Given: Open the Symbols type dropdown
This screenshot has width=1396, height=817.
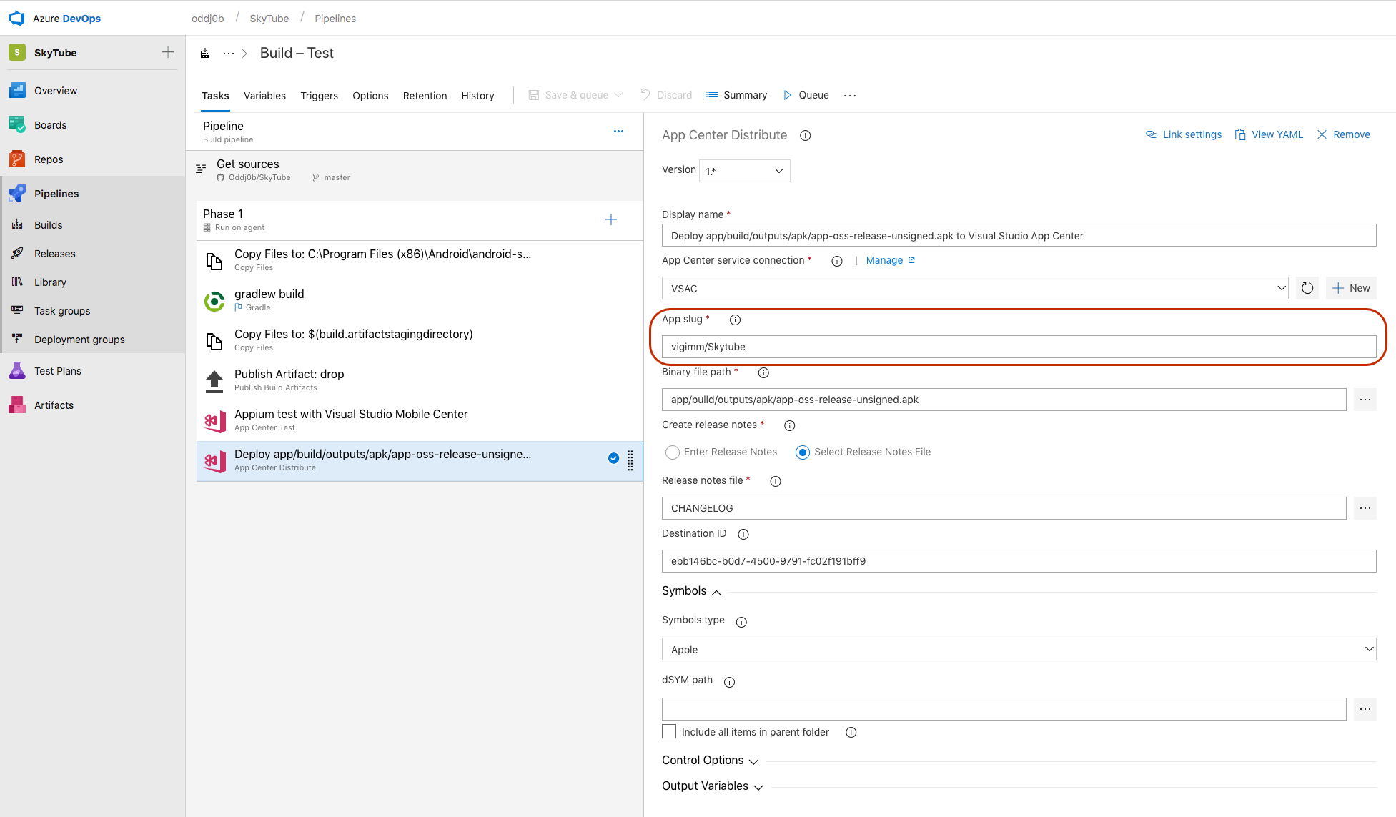Looking at the screenshot, I should [x=1018, y=649].
